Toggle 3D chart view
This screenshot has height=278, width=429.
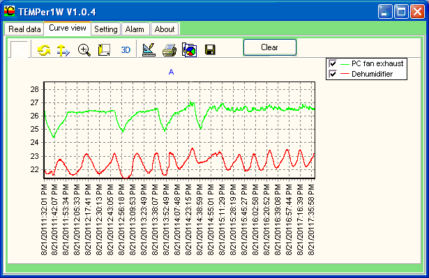pyautogui.click(x=126, y=50)
